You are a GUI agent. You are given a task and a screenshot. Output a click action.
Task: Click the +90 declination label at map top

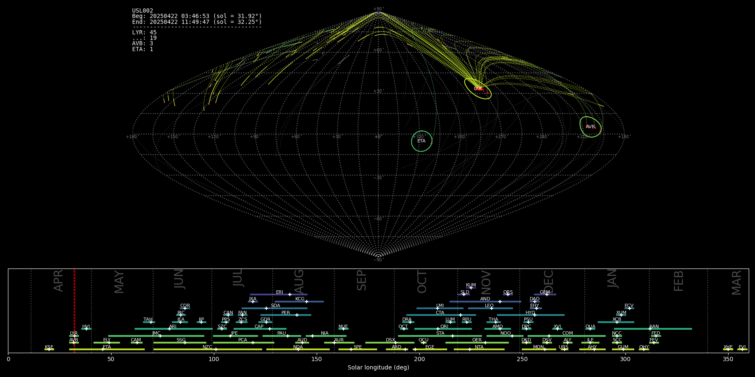pyautogui.click(x=378, y=9)
